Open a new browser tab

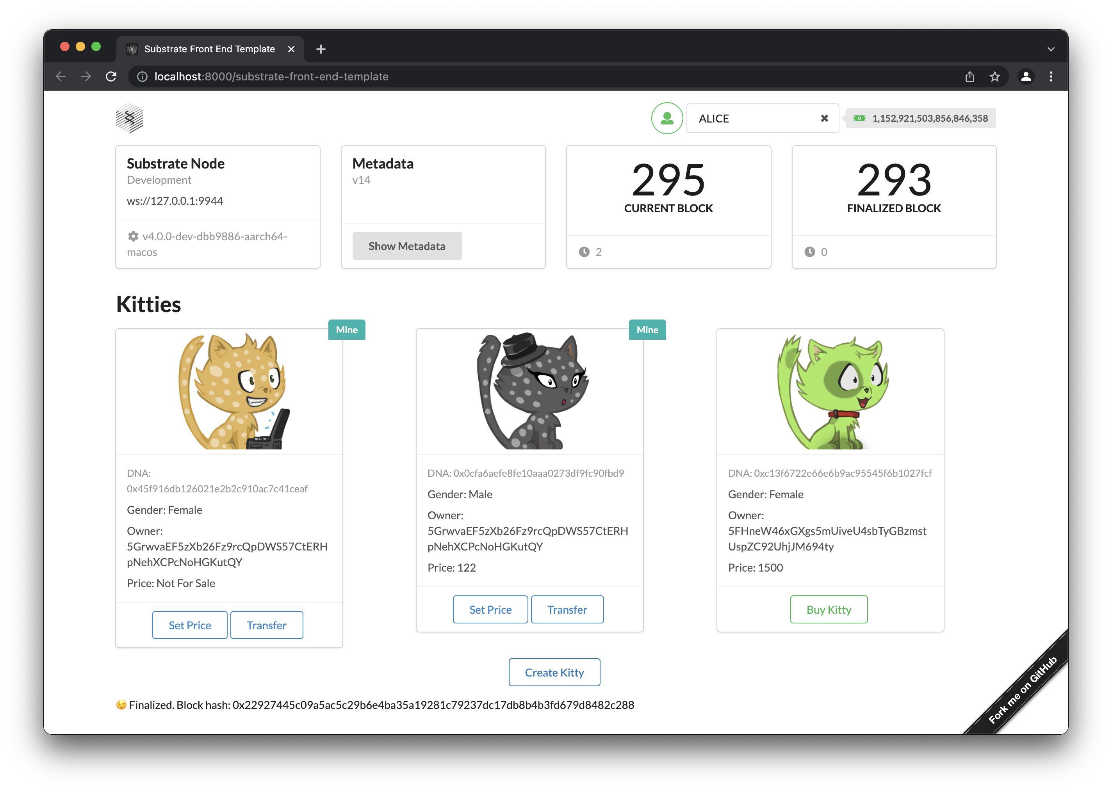[321, 49]
